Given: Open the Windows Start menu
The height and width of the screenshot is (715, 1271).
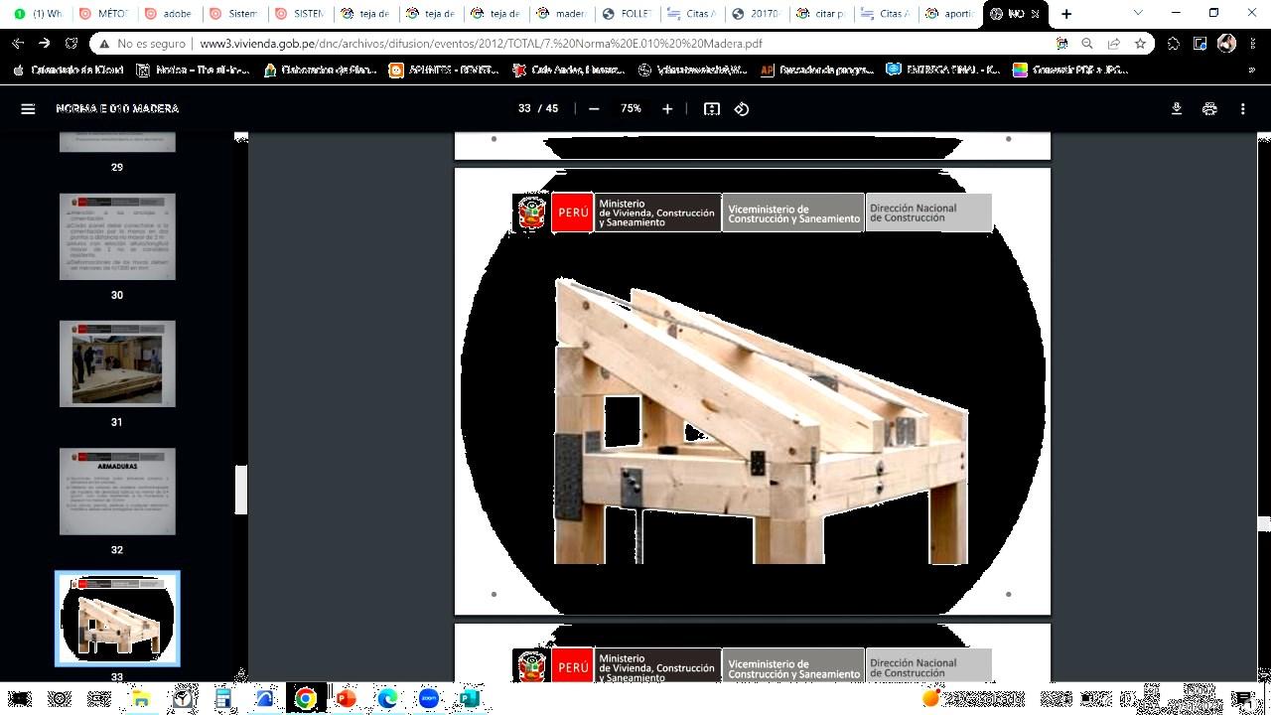Looking at the screenshot, I should [x=20, y=699].
